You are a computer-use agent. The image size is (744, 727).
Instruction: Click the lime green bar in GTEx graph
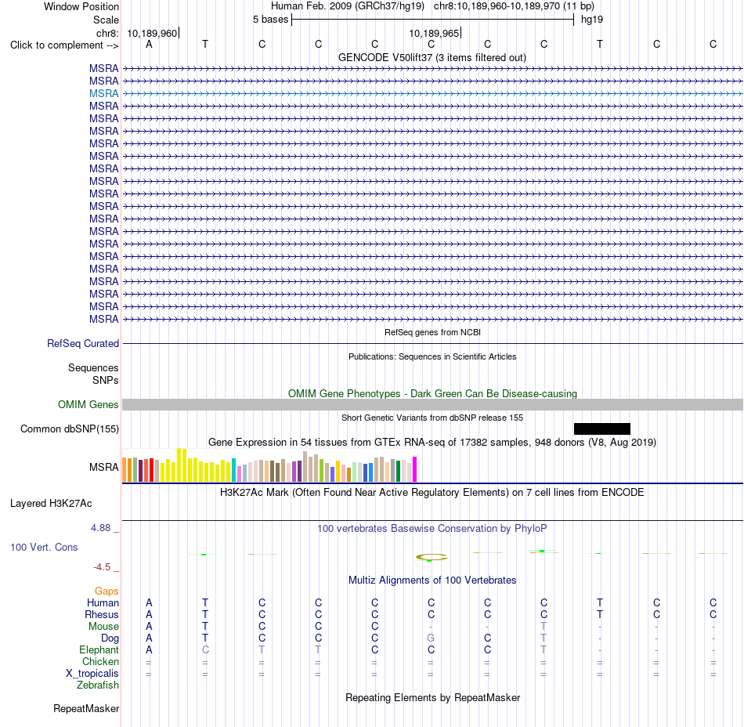[321, 471]
